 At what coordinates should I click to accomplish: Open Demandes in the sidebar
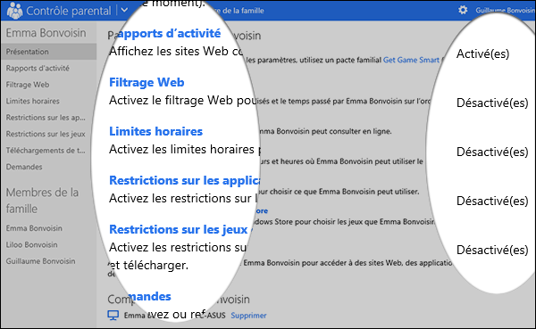tap(24, 167)
